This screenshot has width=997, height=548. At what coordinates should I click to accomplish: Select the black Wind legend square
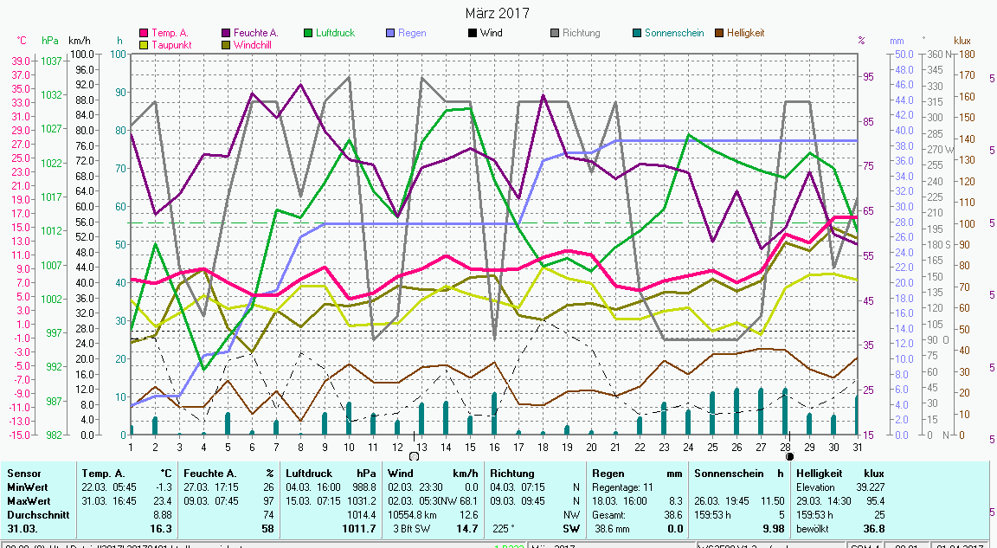[x=473, y=33]
